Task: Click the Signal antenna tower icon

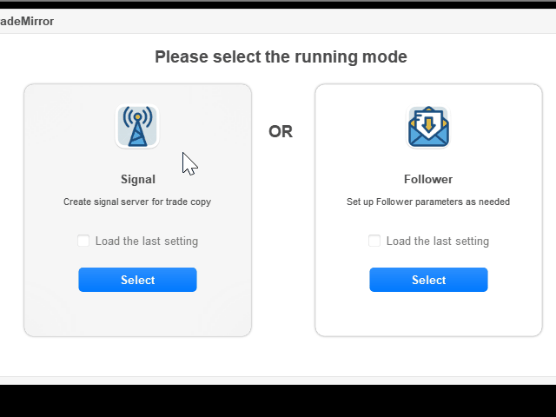Action: [x=137, y=127]
